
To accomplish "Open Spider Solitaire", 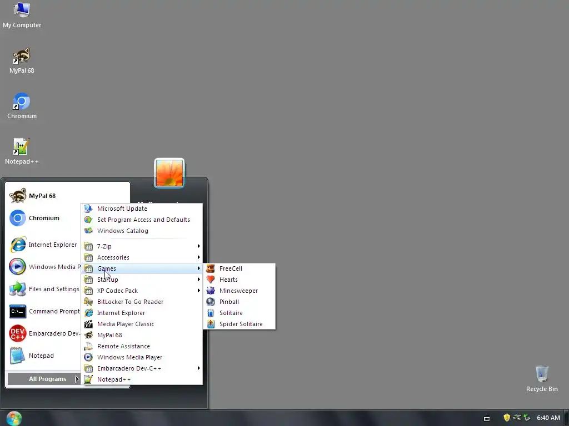I will [x=239, y=324].
